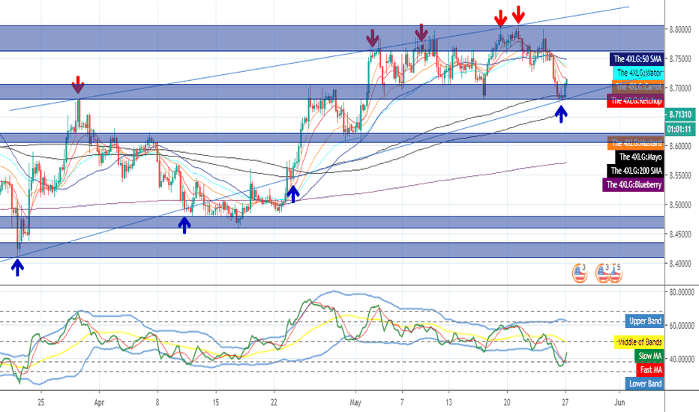
Task: Click the 'Upper Band' label in lower pane
Action: coord(644,321)
